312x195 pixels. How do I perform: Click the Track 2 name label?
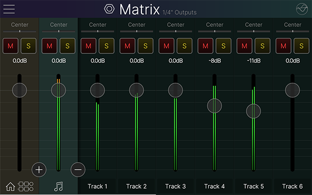tap(136, 186)
